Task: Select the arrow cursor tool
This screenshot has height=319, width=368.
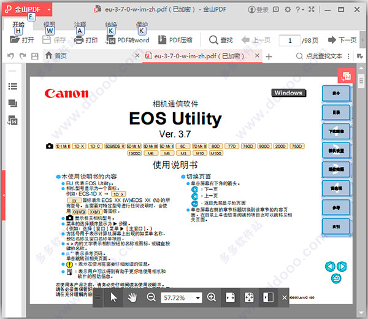Action: click(113, 298)
